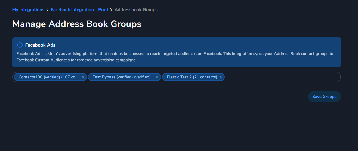Click the Manage Address Book Groups heading
Viewport: 358px width, 151px height.
[x=77, y=24]
